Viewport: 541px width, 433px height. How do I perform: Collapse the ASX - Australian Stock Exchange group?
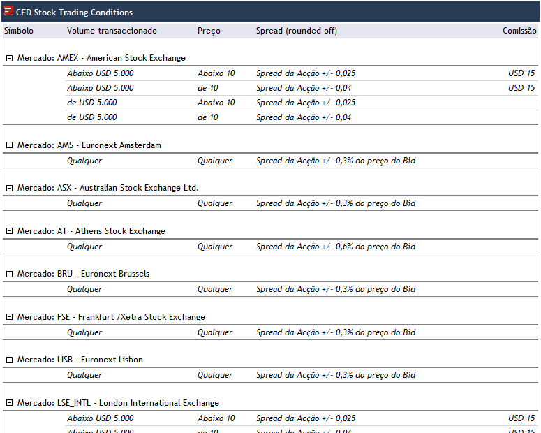[x=10, y=188]
